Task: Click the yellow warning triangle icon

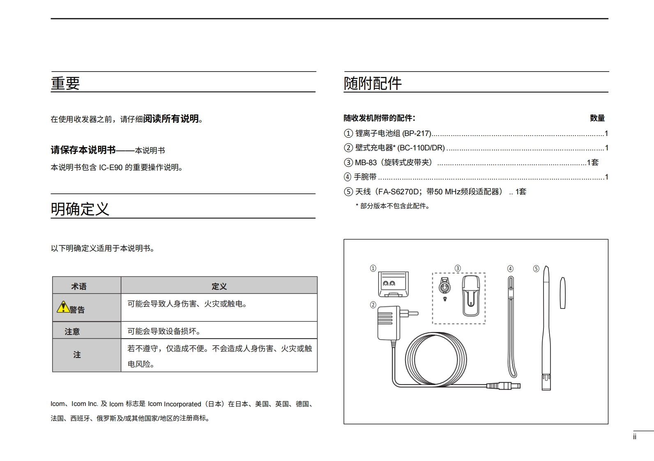Action: pos(63,307)
